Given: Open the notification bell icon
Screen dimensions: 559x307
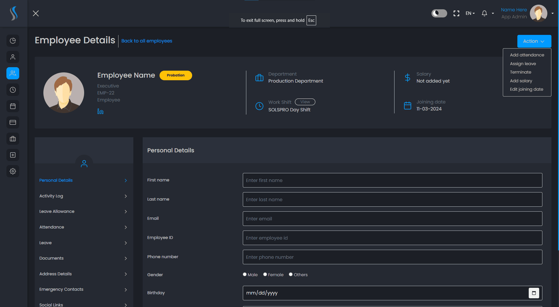Looking at the screenshot, I should pyautogui.click(x=484, y=13).
